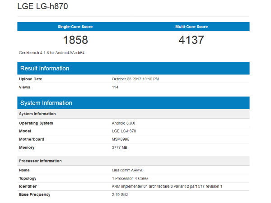
Task: Click the multi-core score value 4137
Action: 191,40
